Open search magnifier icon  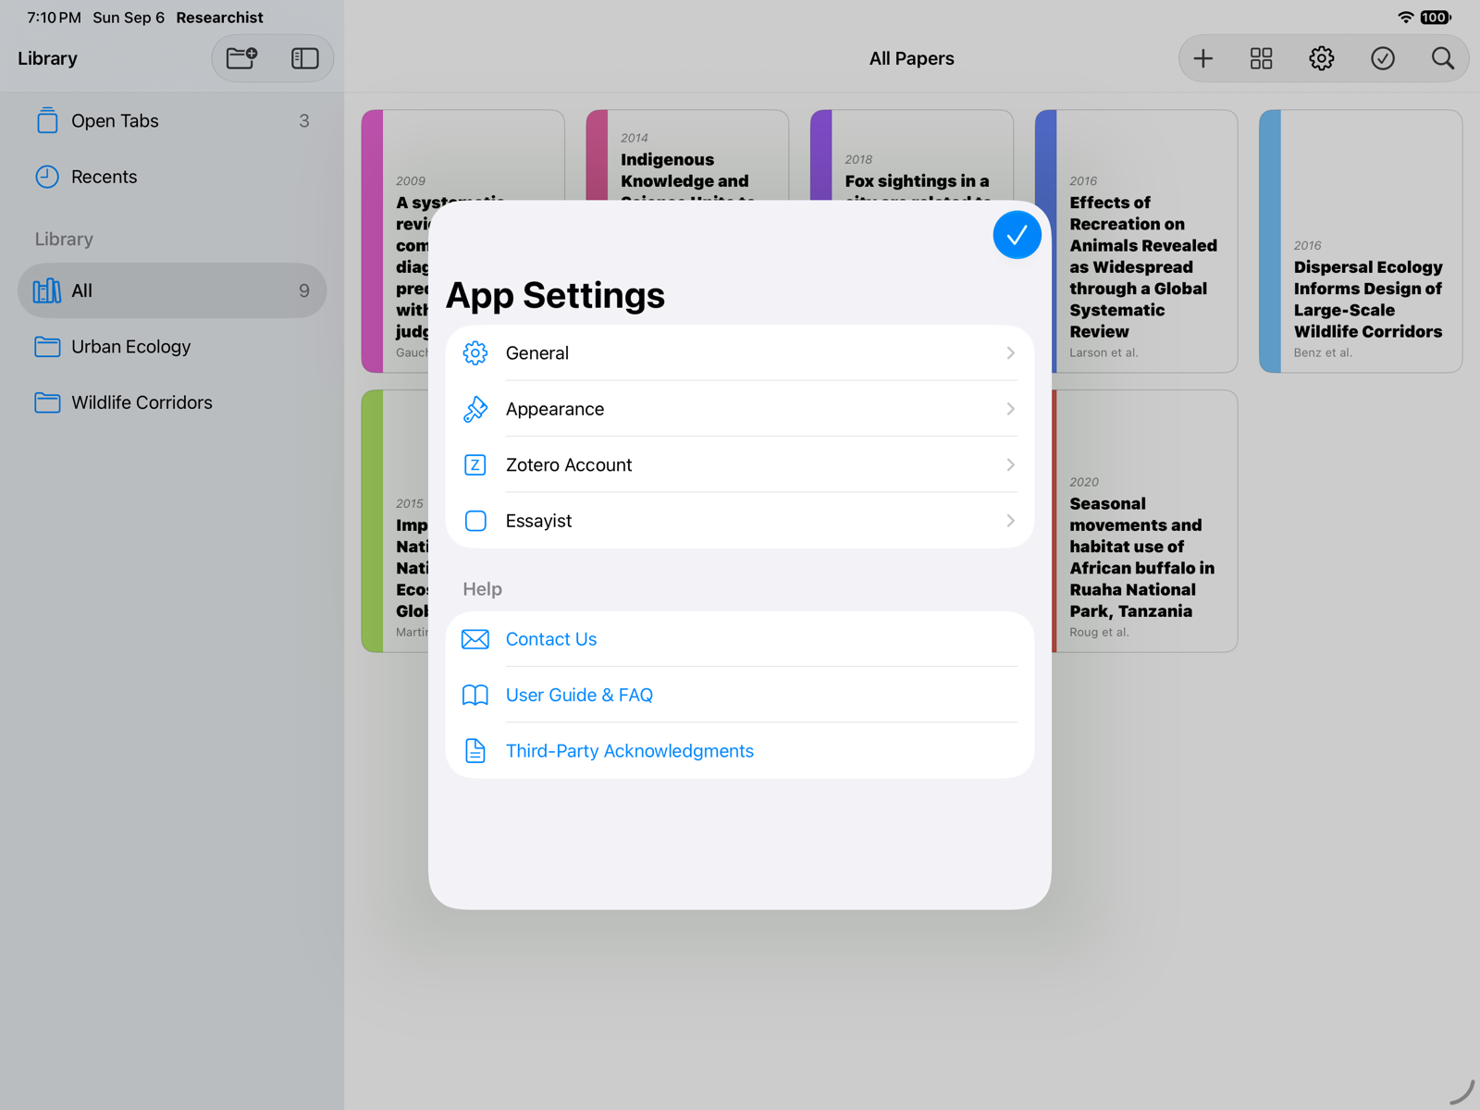pos(1442,58)
